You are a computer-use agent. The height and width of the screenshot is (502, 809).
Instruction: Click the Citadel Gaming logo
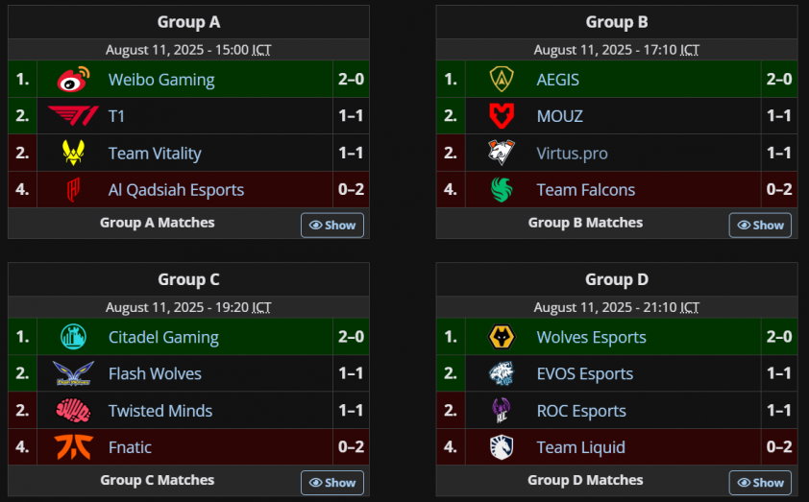coord(73,337)
